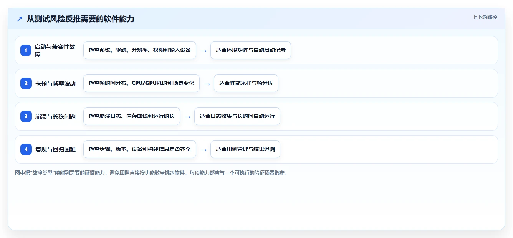The image size is (513, 238).
Task: Click the 适合性能采样与帧分析 box
Action: [x=246, y=83]
